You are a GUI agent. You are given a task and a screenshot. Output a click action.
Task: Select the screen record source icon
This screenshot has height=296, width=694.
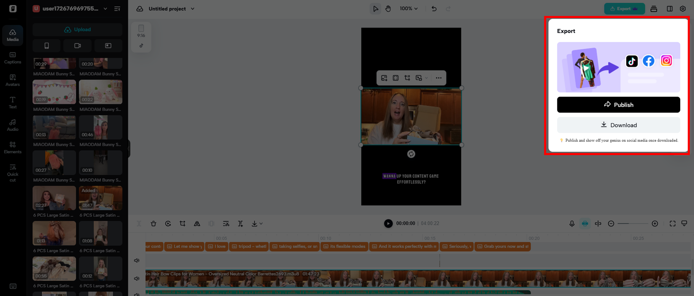pos(108,45)
